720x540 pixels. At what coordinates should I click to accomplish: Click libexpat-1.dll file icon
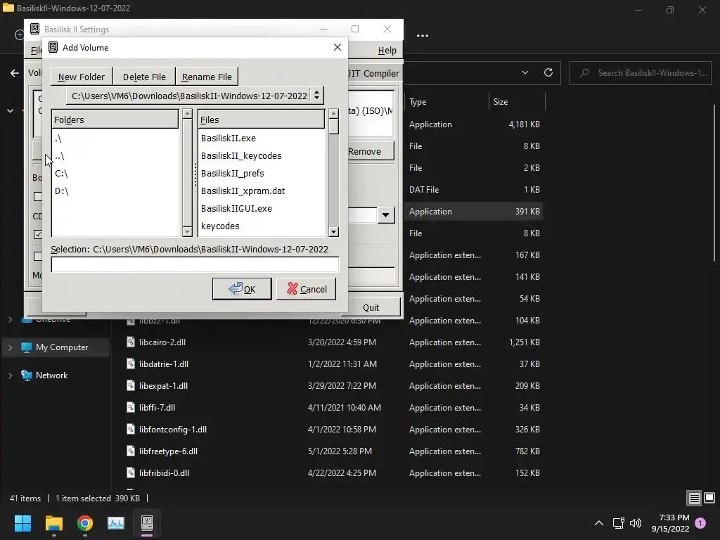(131, 386)
